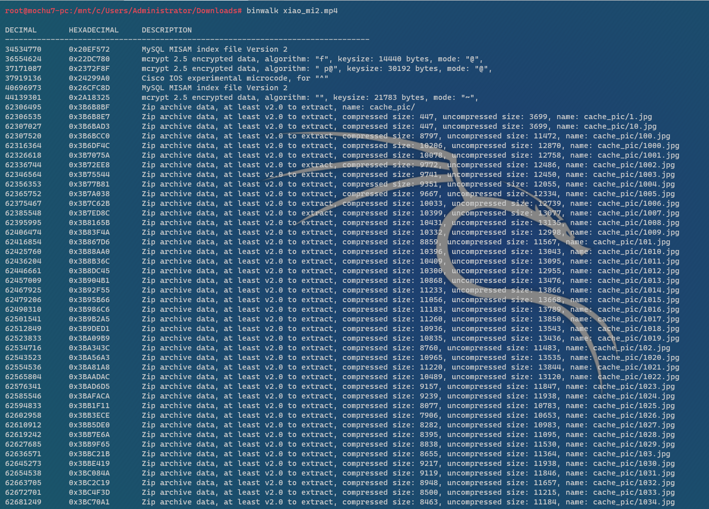Image resolution: width=709 pixels, height=509 pixels.
Task: Click hex value 0x3BB5DE0
Action: [89, 425]
